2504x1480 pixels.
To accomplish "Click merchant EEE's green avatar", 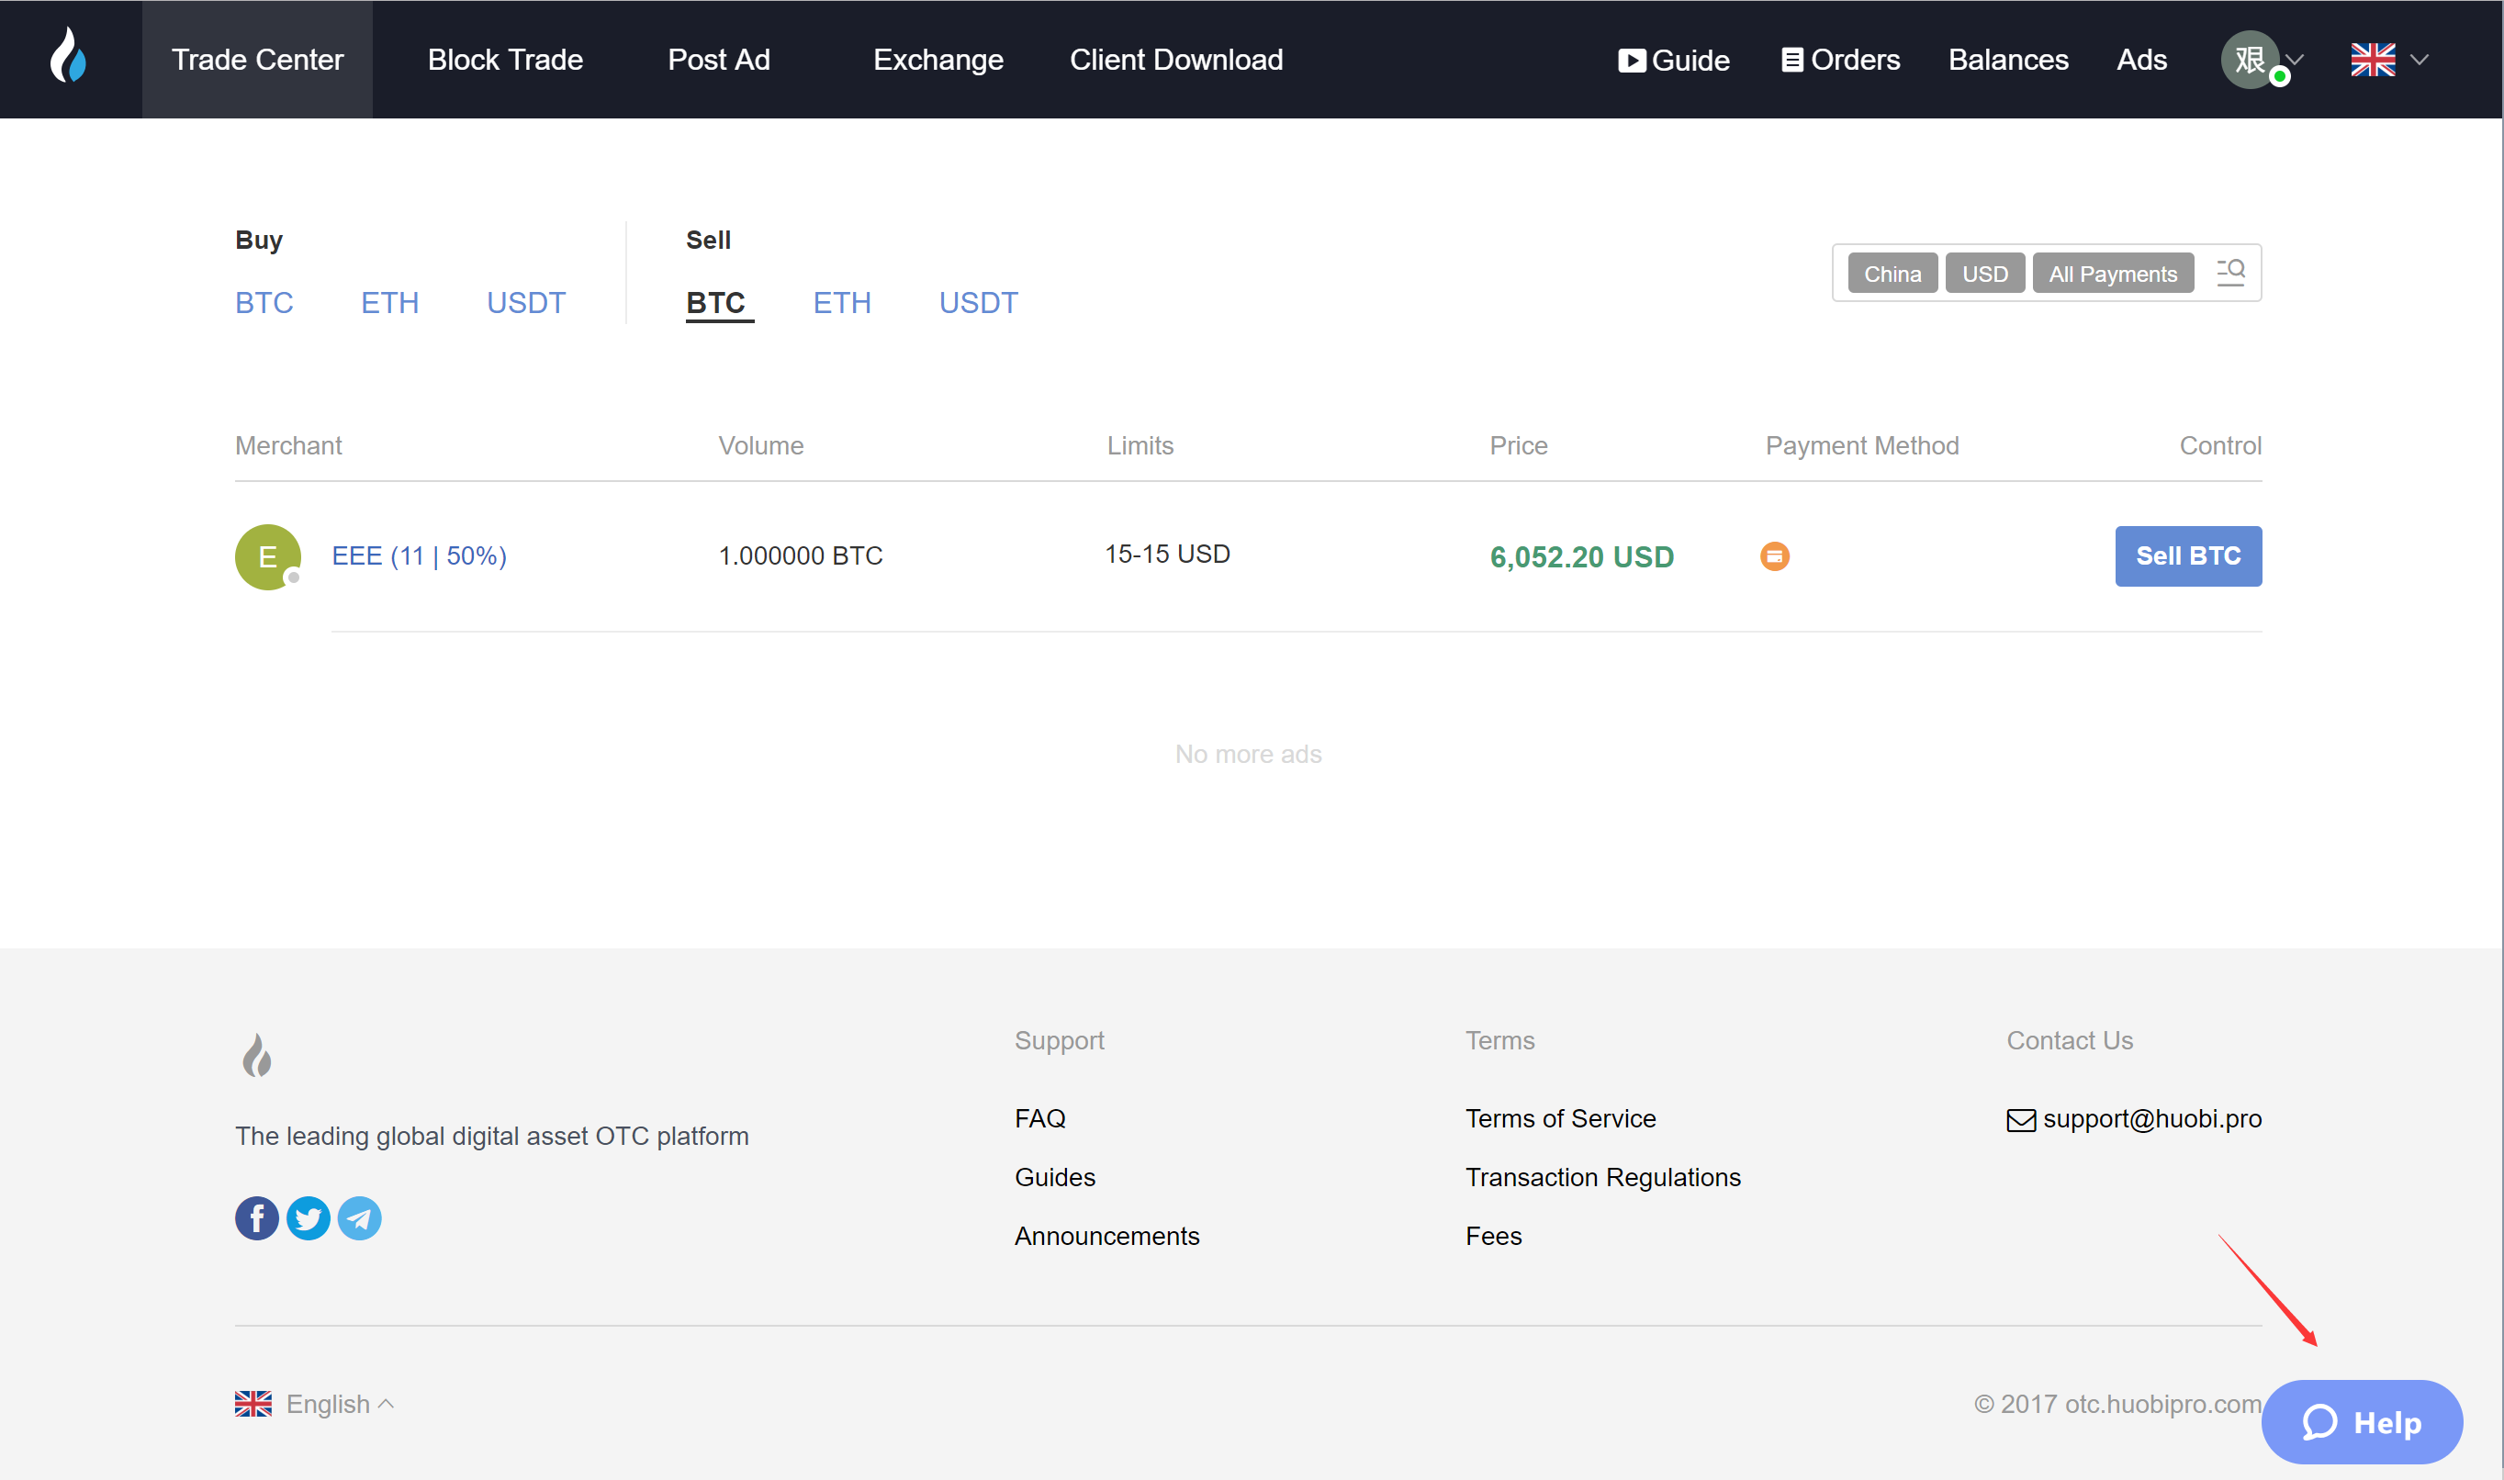I will pos(268,556).
